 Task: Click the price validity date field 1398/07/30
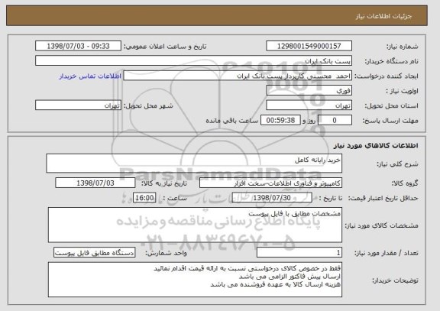pos(272,198)
